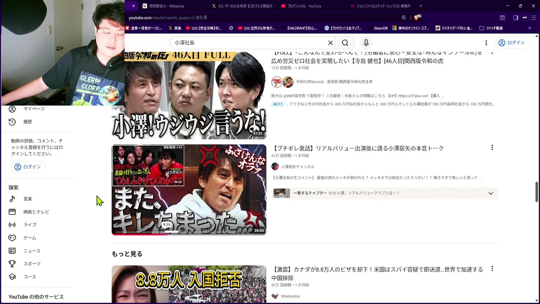The height and width of the screenshot is (304, 540).
Task: Close the active browser tab
Action: 133,6
